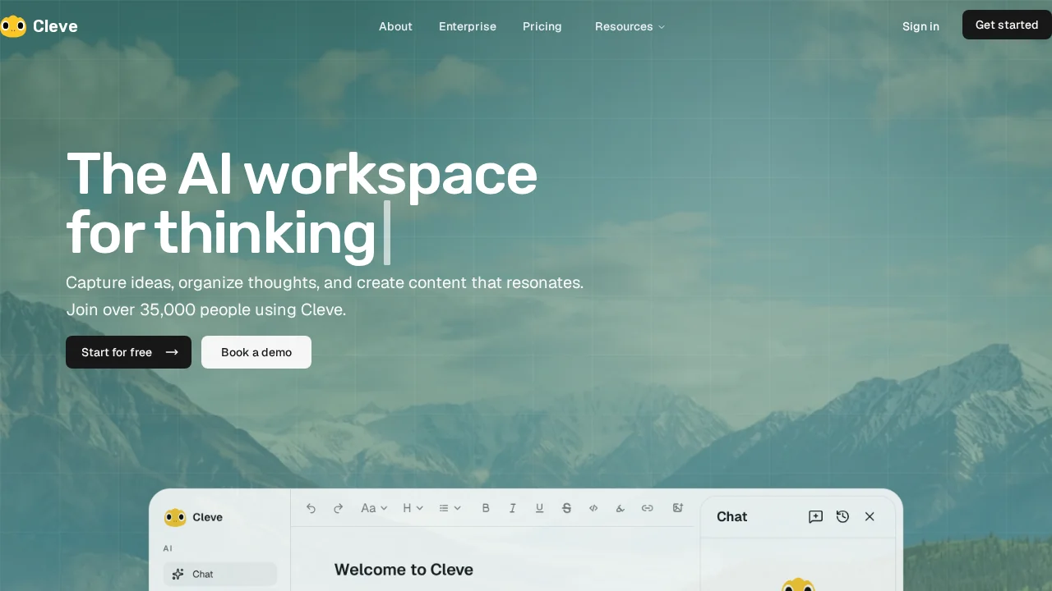
Task: Click the insert image icon
Action: coord(678,508)
